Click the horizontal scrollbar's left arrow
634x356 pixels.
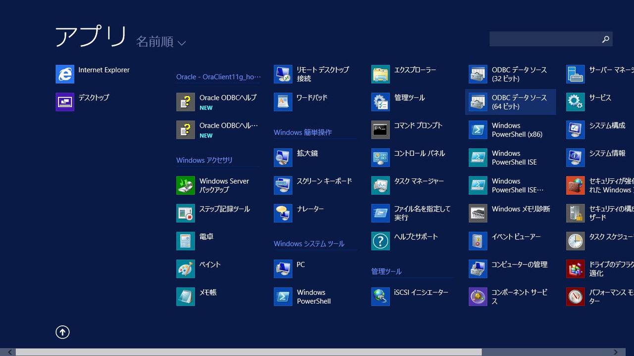pyautogui.click(x=9, y=352)
